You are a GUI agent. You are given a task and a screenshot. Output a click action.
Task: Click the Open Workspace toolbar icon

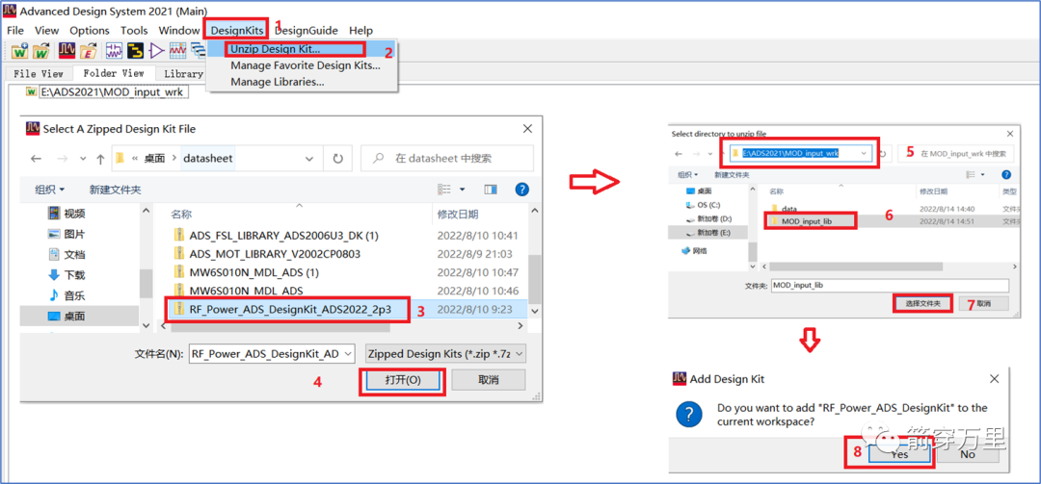tap(41, 50)
